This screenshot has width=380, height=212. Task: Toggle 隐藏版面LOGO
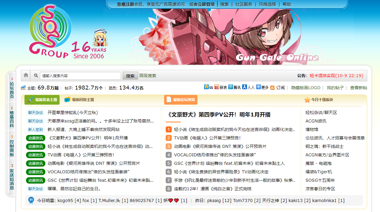(x=306, y=88)
